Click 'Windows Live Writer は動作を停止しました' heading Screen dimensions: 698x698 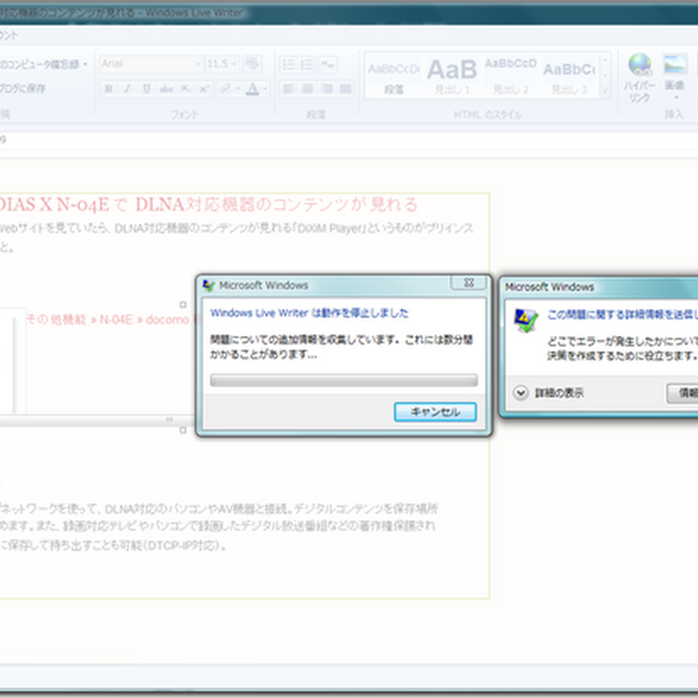(x=309, y=313)
